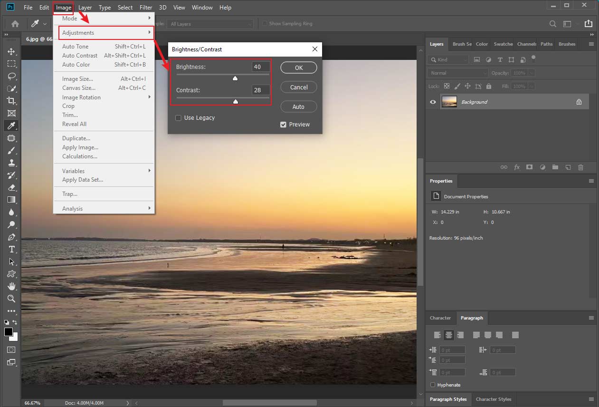Select the Move tool
The image size is (599, 407).
(10, 51)
